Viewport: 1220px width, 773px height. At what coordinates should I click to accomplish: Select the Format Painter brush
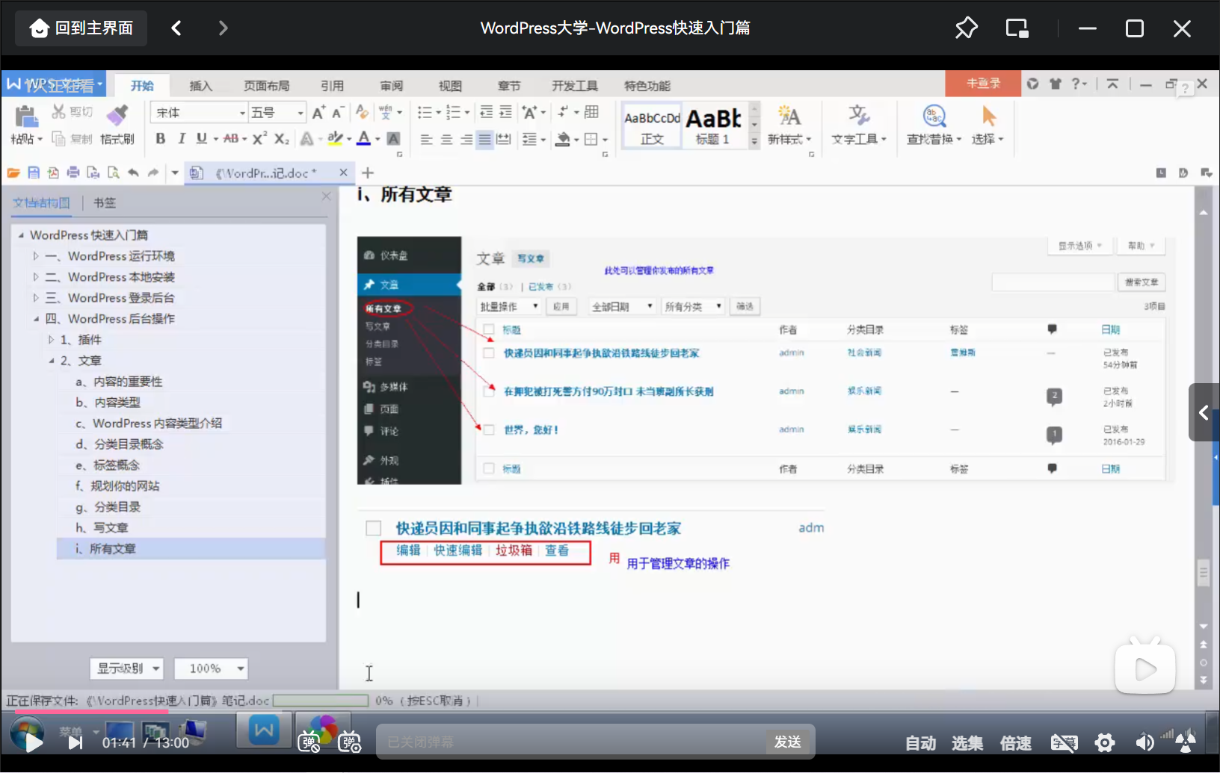coord(117,115)
